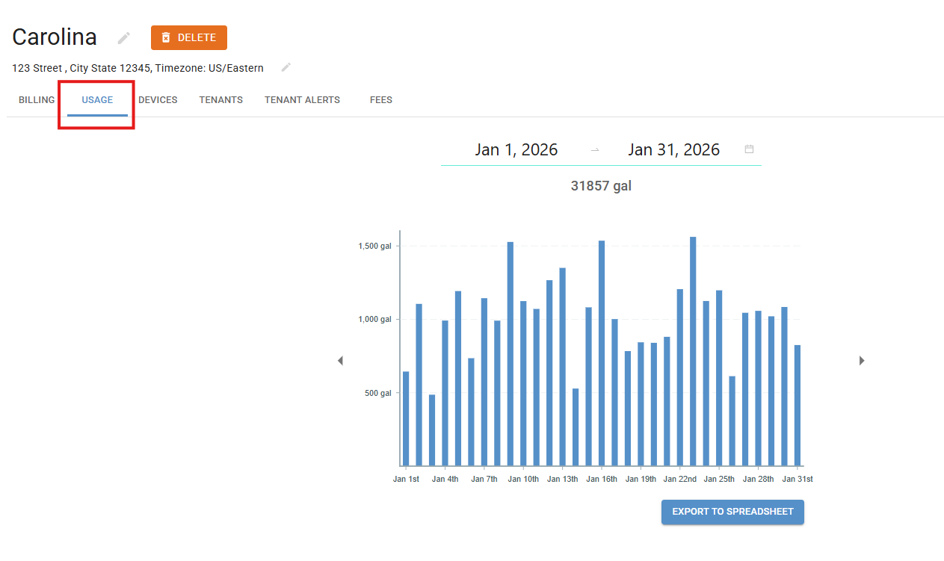
Task: Go to the TENANT ALERTS tab
Action: pos(302,100)
